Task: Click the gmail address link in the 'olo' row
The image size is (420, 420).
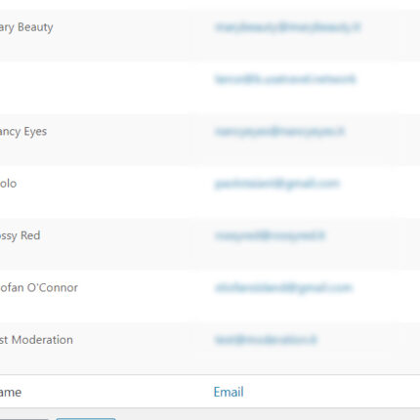Action: click(x=277, y=184)
